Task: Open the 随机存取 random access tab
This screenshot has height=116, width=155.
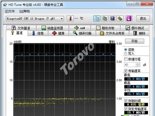Action: pyautogui.click(x=105, y=28)
